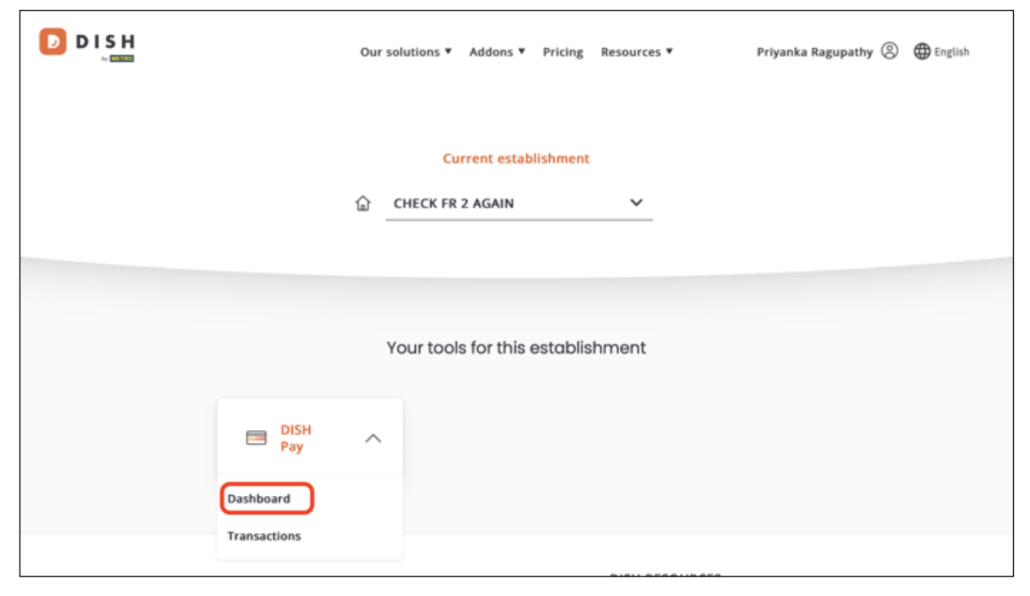1030x596 pixels.
Task: Go to the Pricing page
Action: [x=563, y=52]
